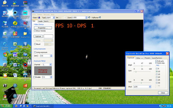Screen dimensions: 173x108
Task: Open the 回收站 recycle bin icon
Action: click(x=5, y=34)
